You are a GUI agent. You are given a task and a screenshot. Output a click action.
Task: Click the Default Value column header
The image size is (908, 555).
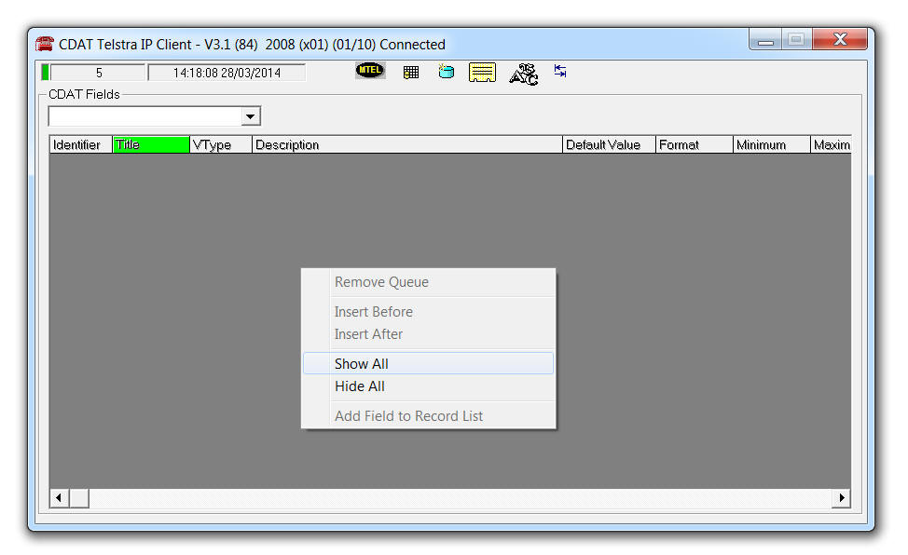click(608, 145)
